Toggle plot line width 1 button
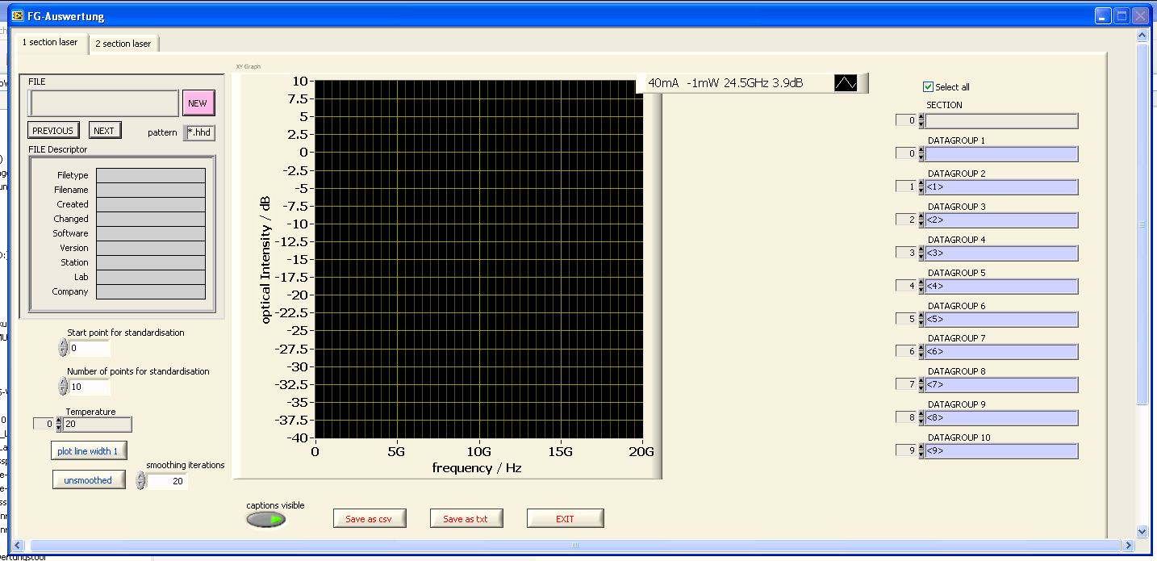Image resolution: width=1157 pixels, height=561 pixels. click(x=89, y=450)
